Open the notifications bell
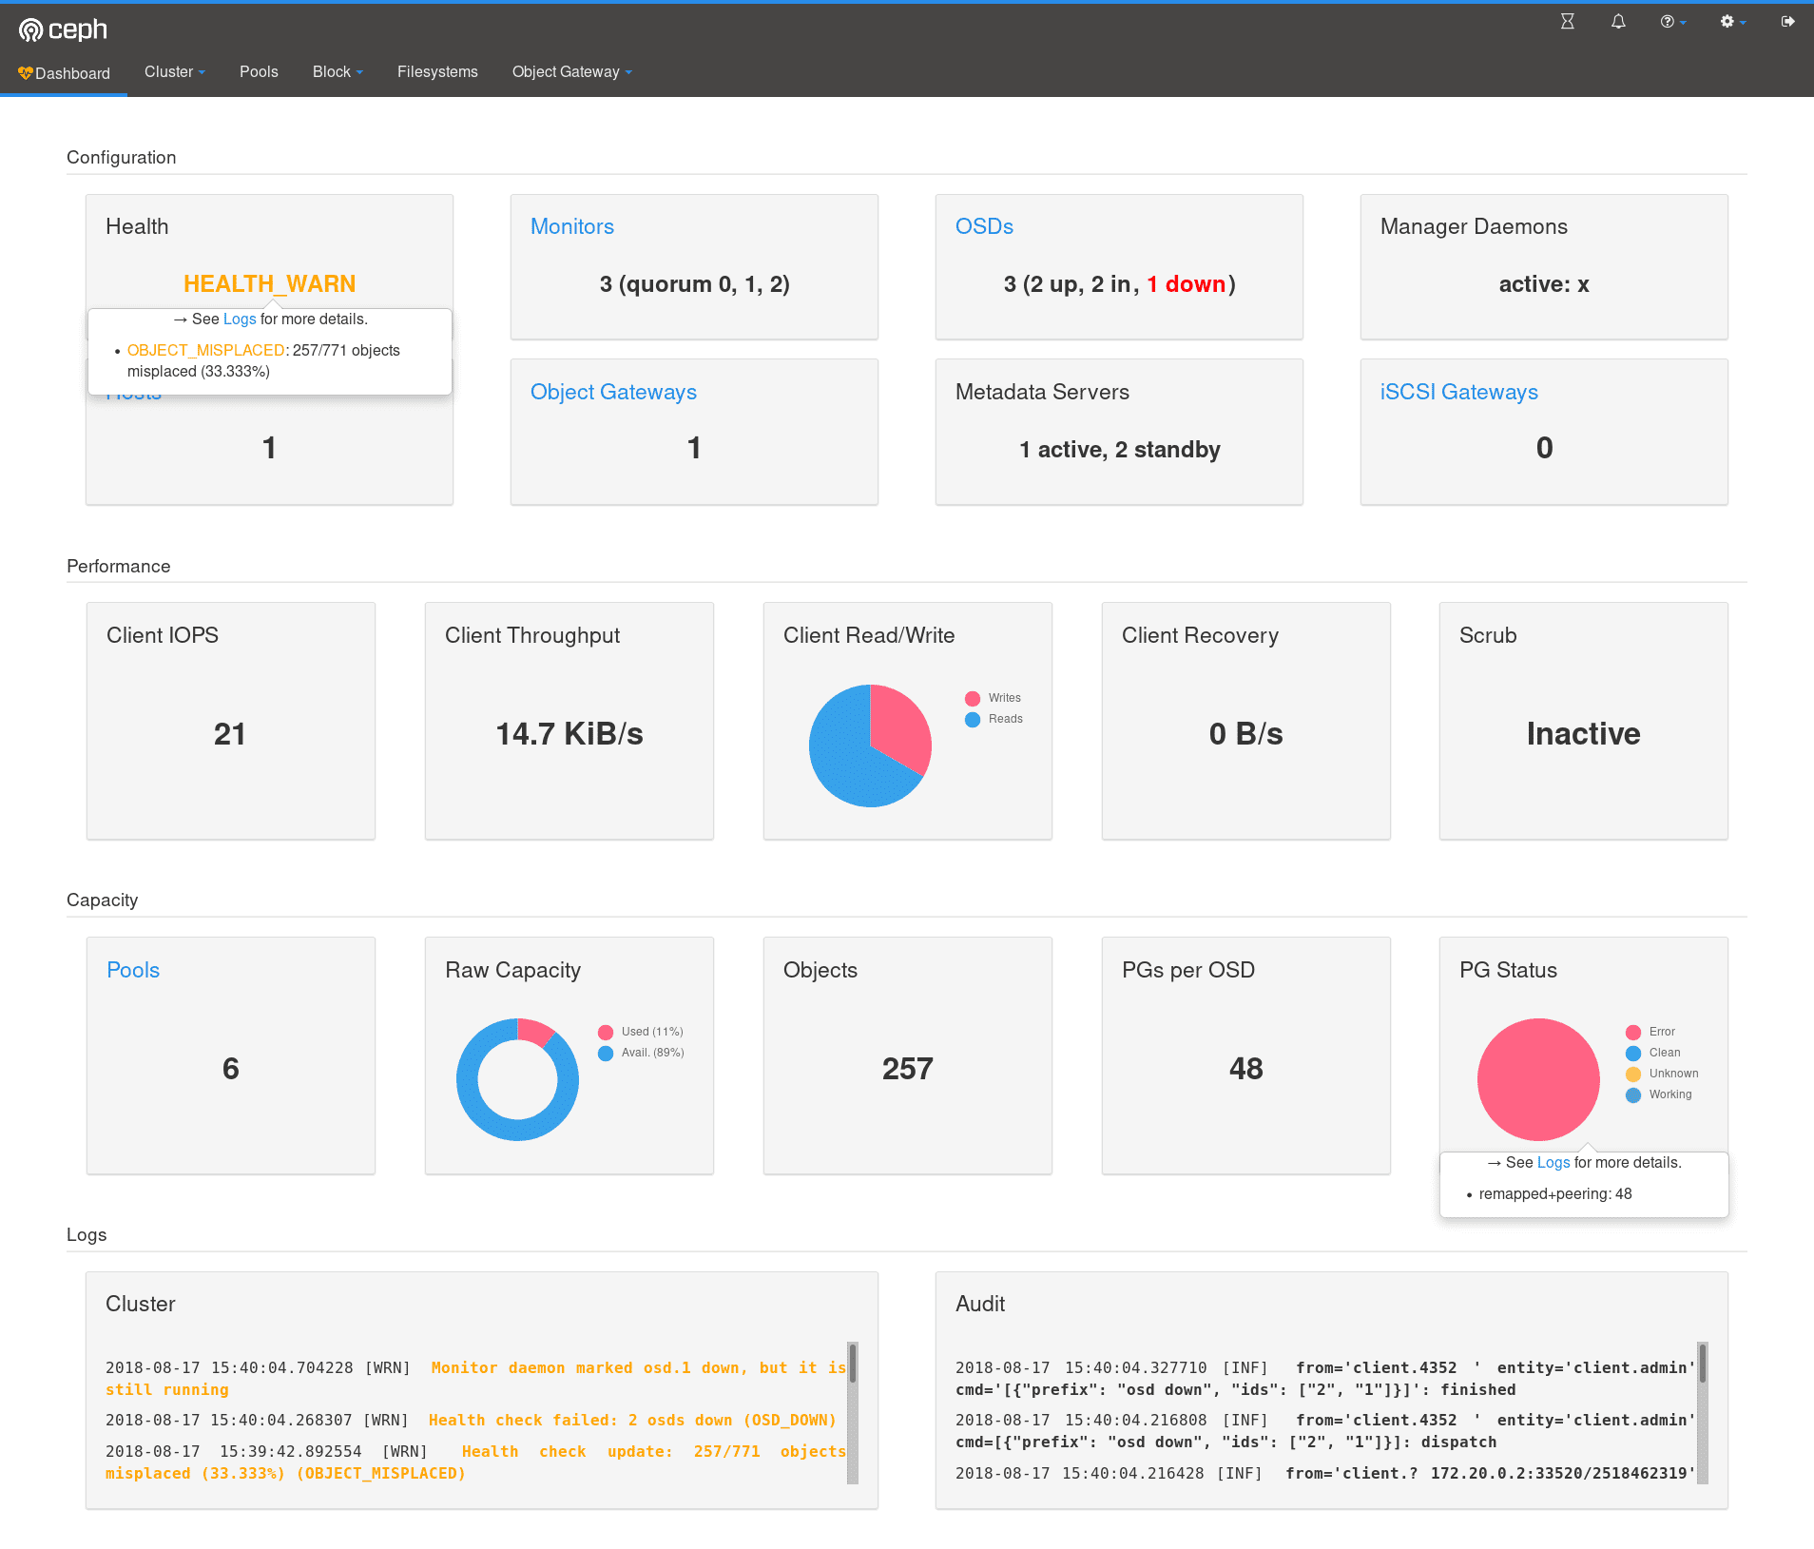 coord(1617,22)
